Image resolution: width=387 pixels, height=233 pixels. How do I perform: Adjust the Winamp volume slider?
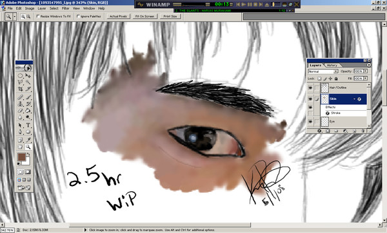tap(276, 5)
